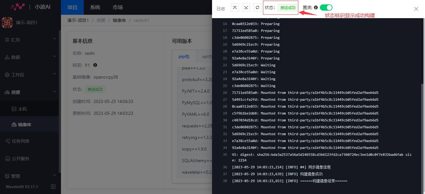
Task: Select the SQLAlchemy package row
Action: click(195, 161)
